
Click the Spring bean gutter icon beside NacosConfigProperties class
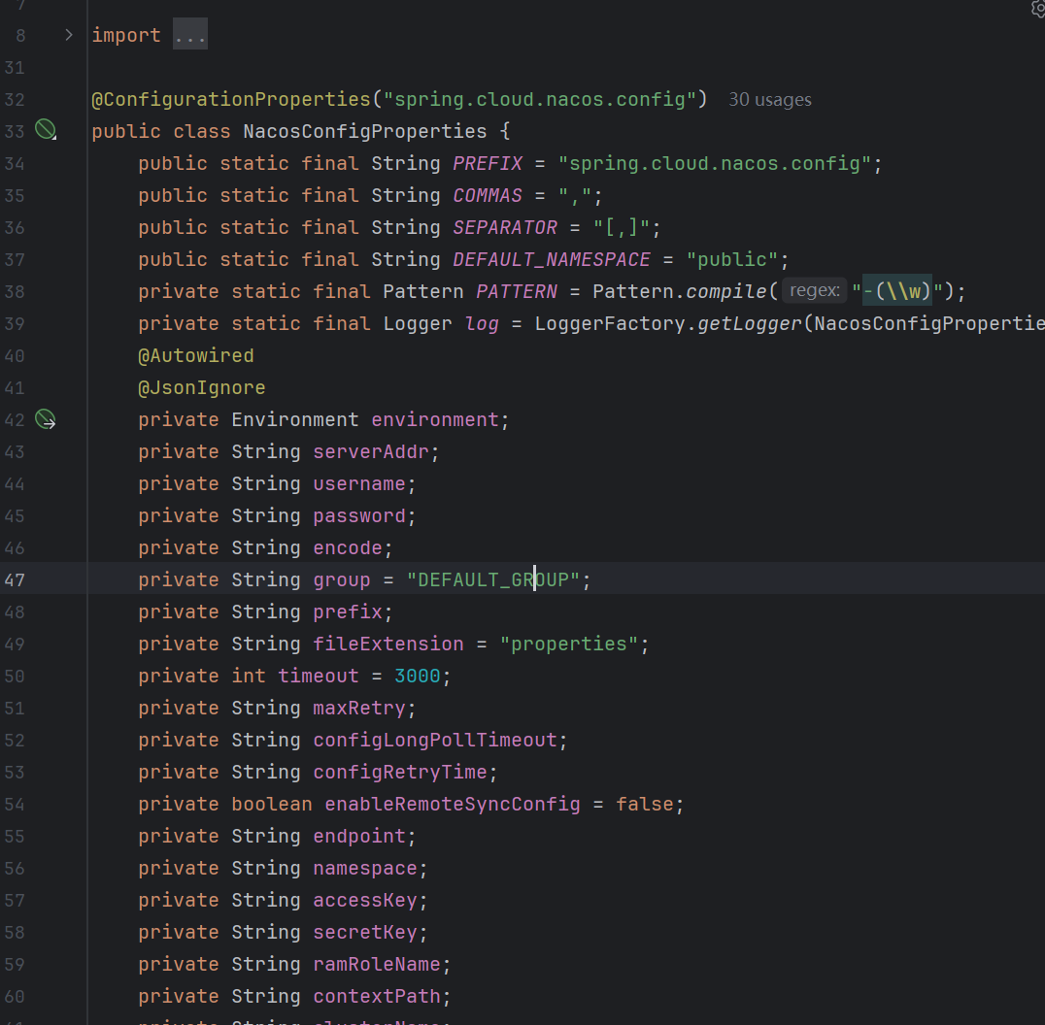[45, 130]
